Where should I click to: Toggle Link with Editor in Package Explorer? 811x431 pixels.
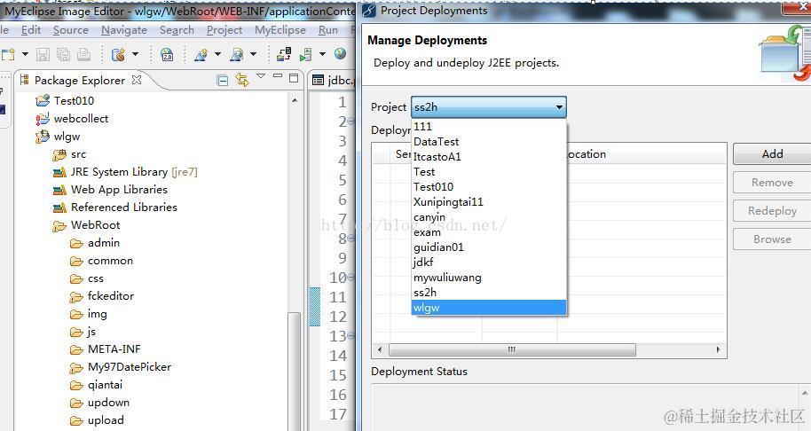pyautogui.click(x=242, y=80)
